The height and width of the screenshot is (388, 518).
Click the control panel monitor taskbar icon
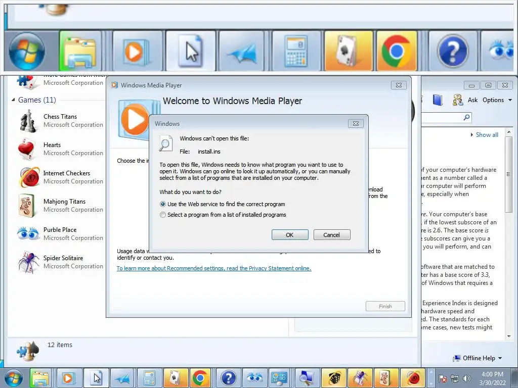(280, 378)
